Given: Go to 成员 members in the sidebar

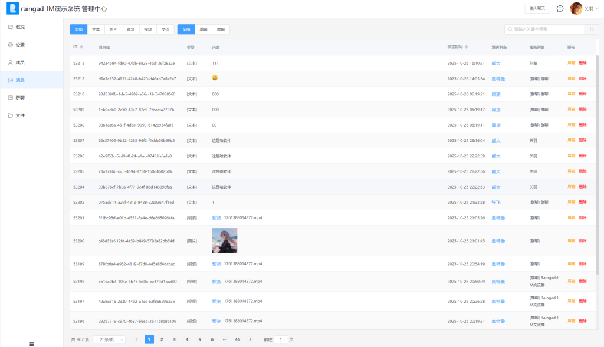Looking at the screenshot, I should tap(20, 62).
